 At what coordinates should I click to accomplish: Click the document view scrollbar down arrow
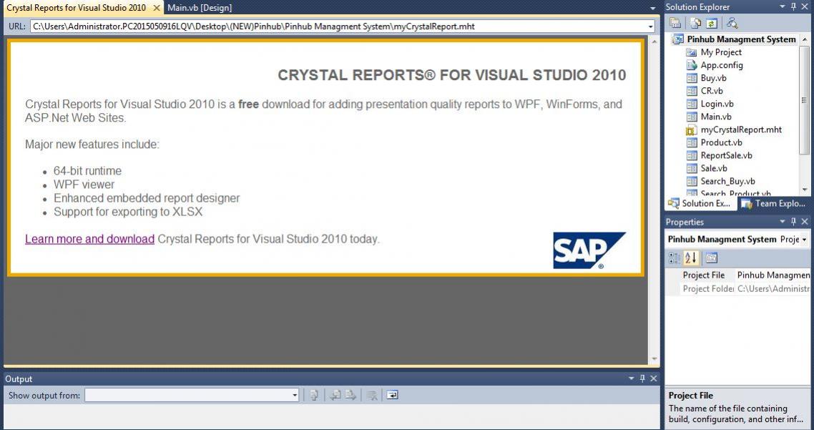point(654,359)
